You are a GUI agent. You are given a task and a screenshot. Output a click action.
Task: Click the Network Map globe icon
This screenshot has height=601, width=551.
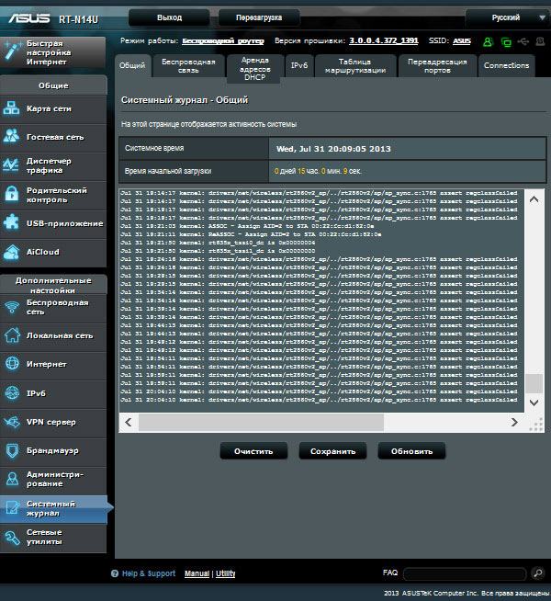[12, 108]
